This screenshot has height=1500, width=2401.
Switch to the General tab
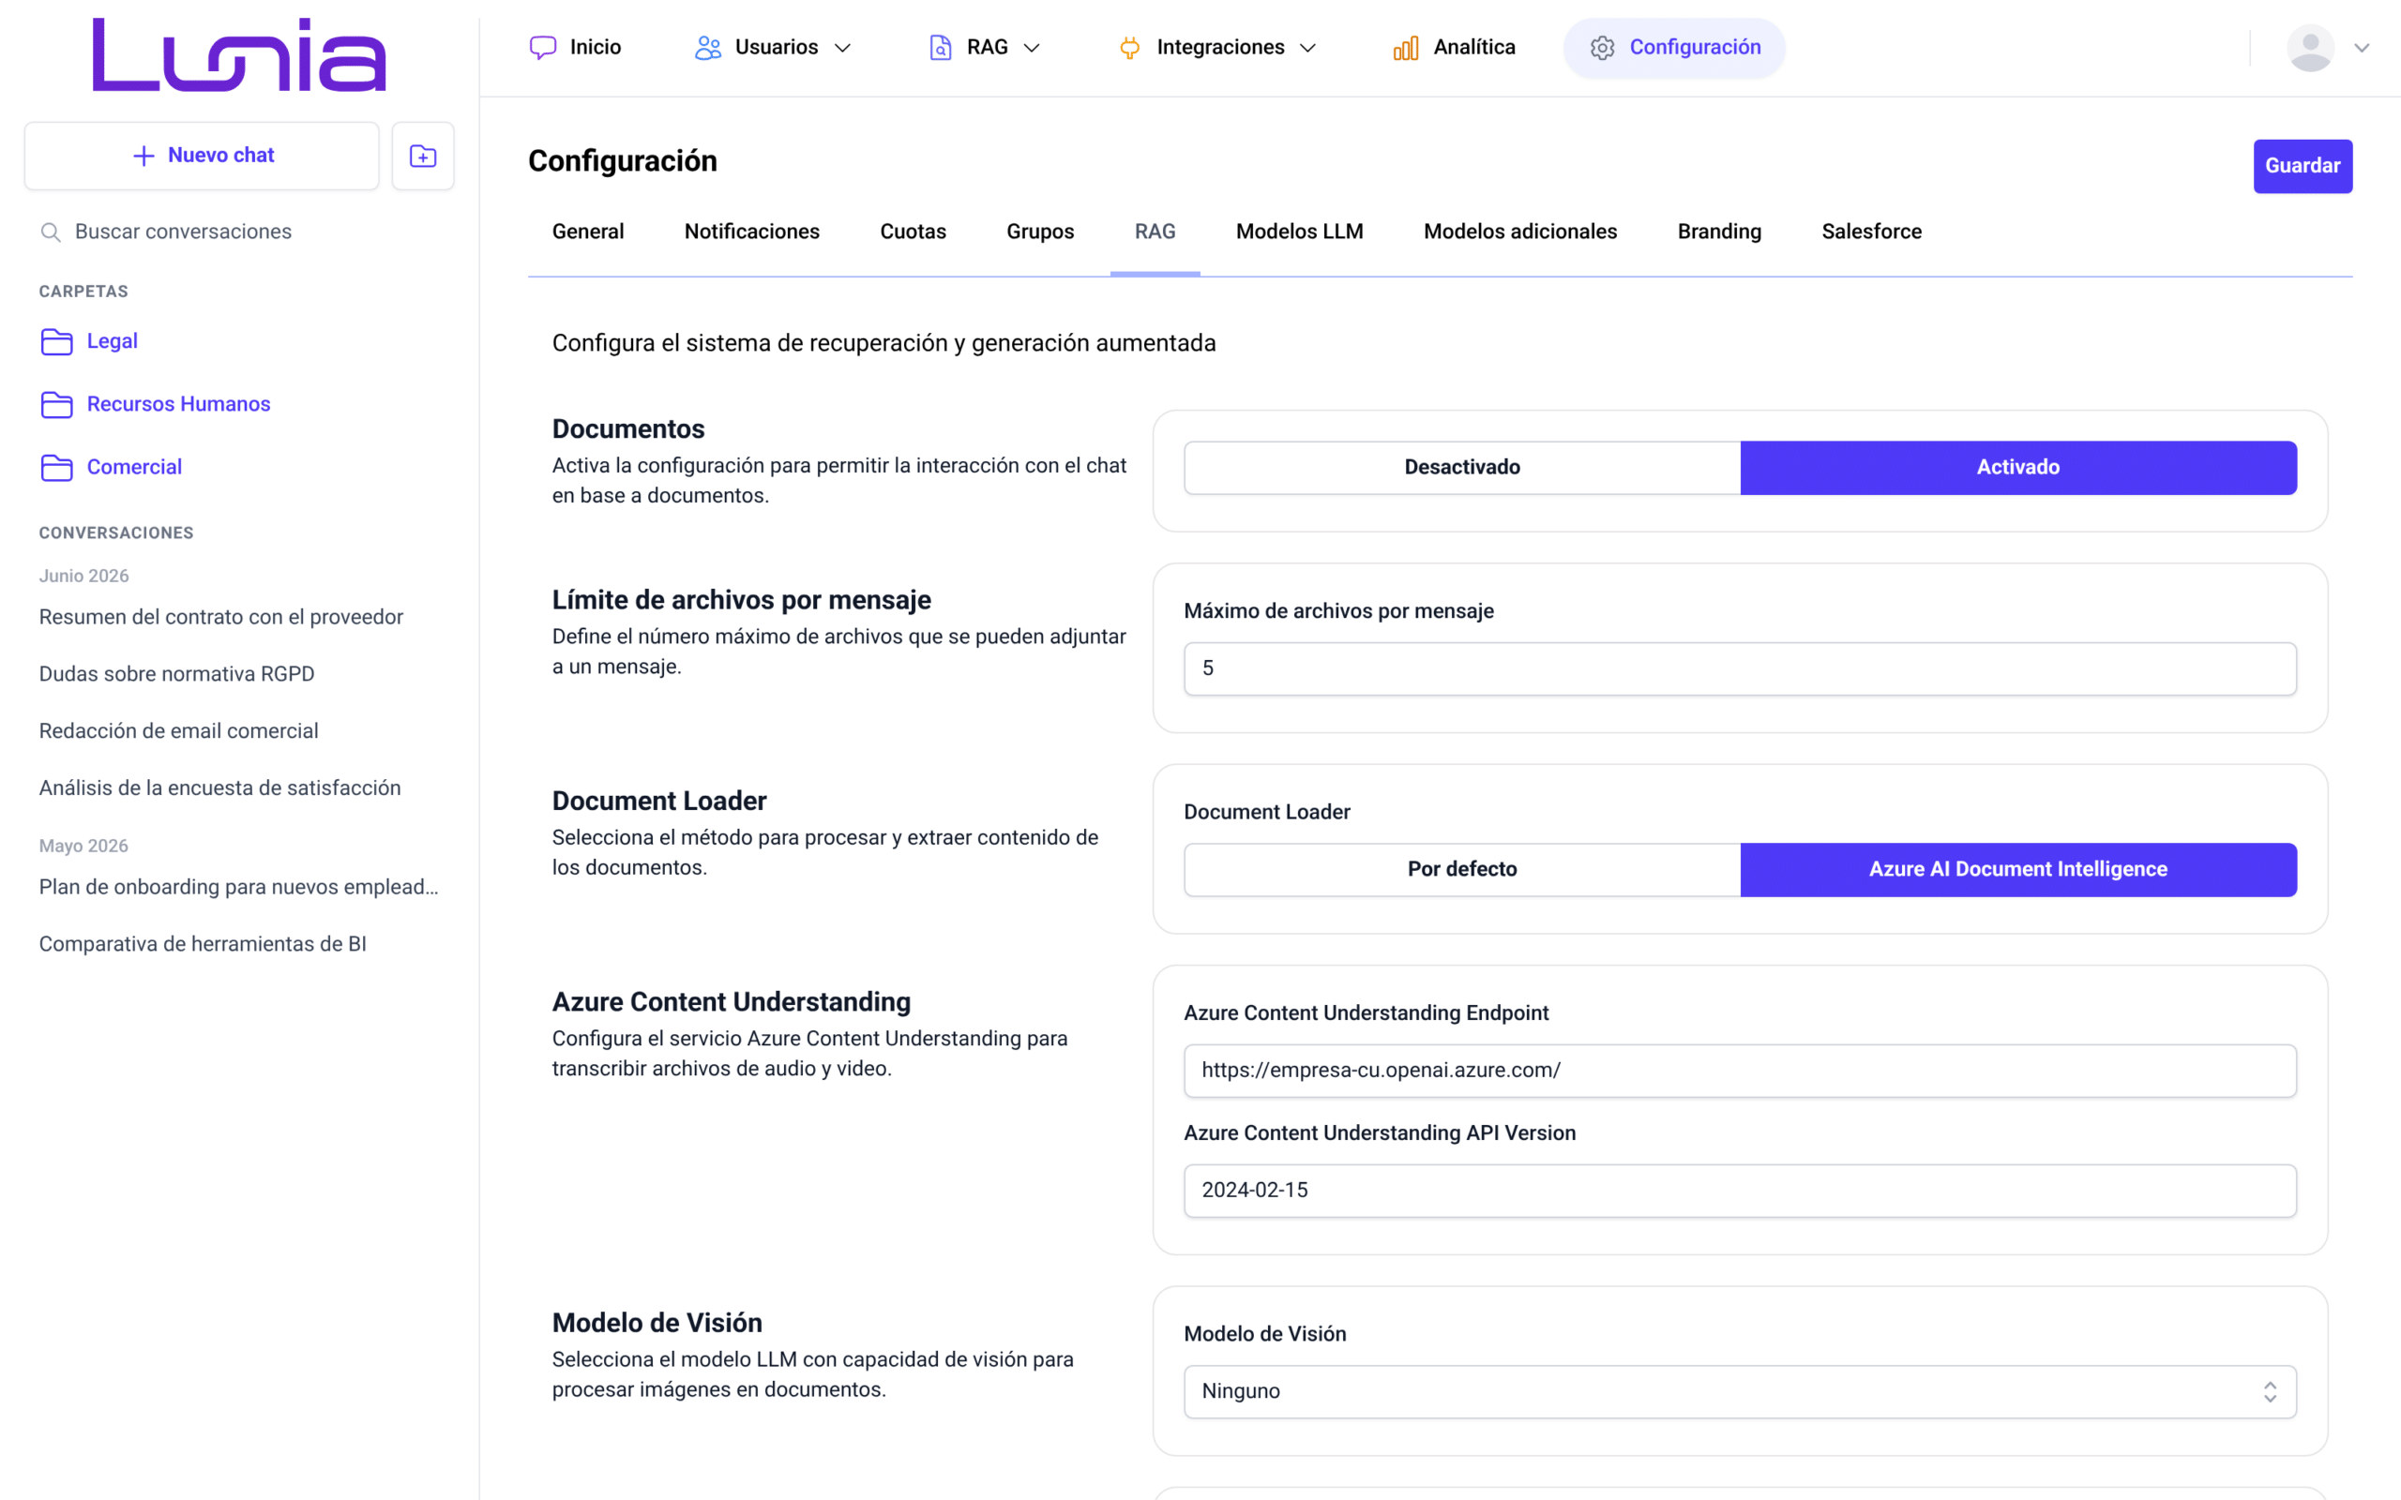click(x=588, y=232)
